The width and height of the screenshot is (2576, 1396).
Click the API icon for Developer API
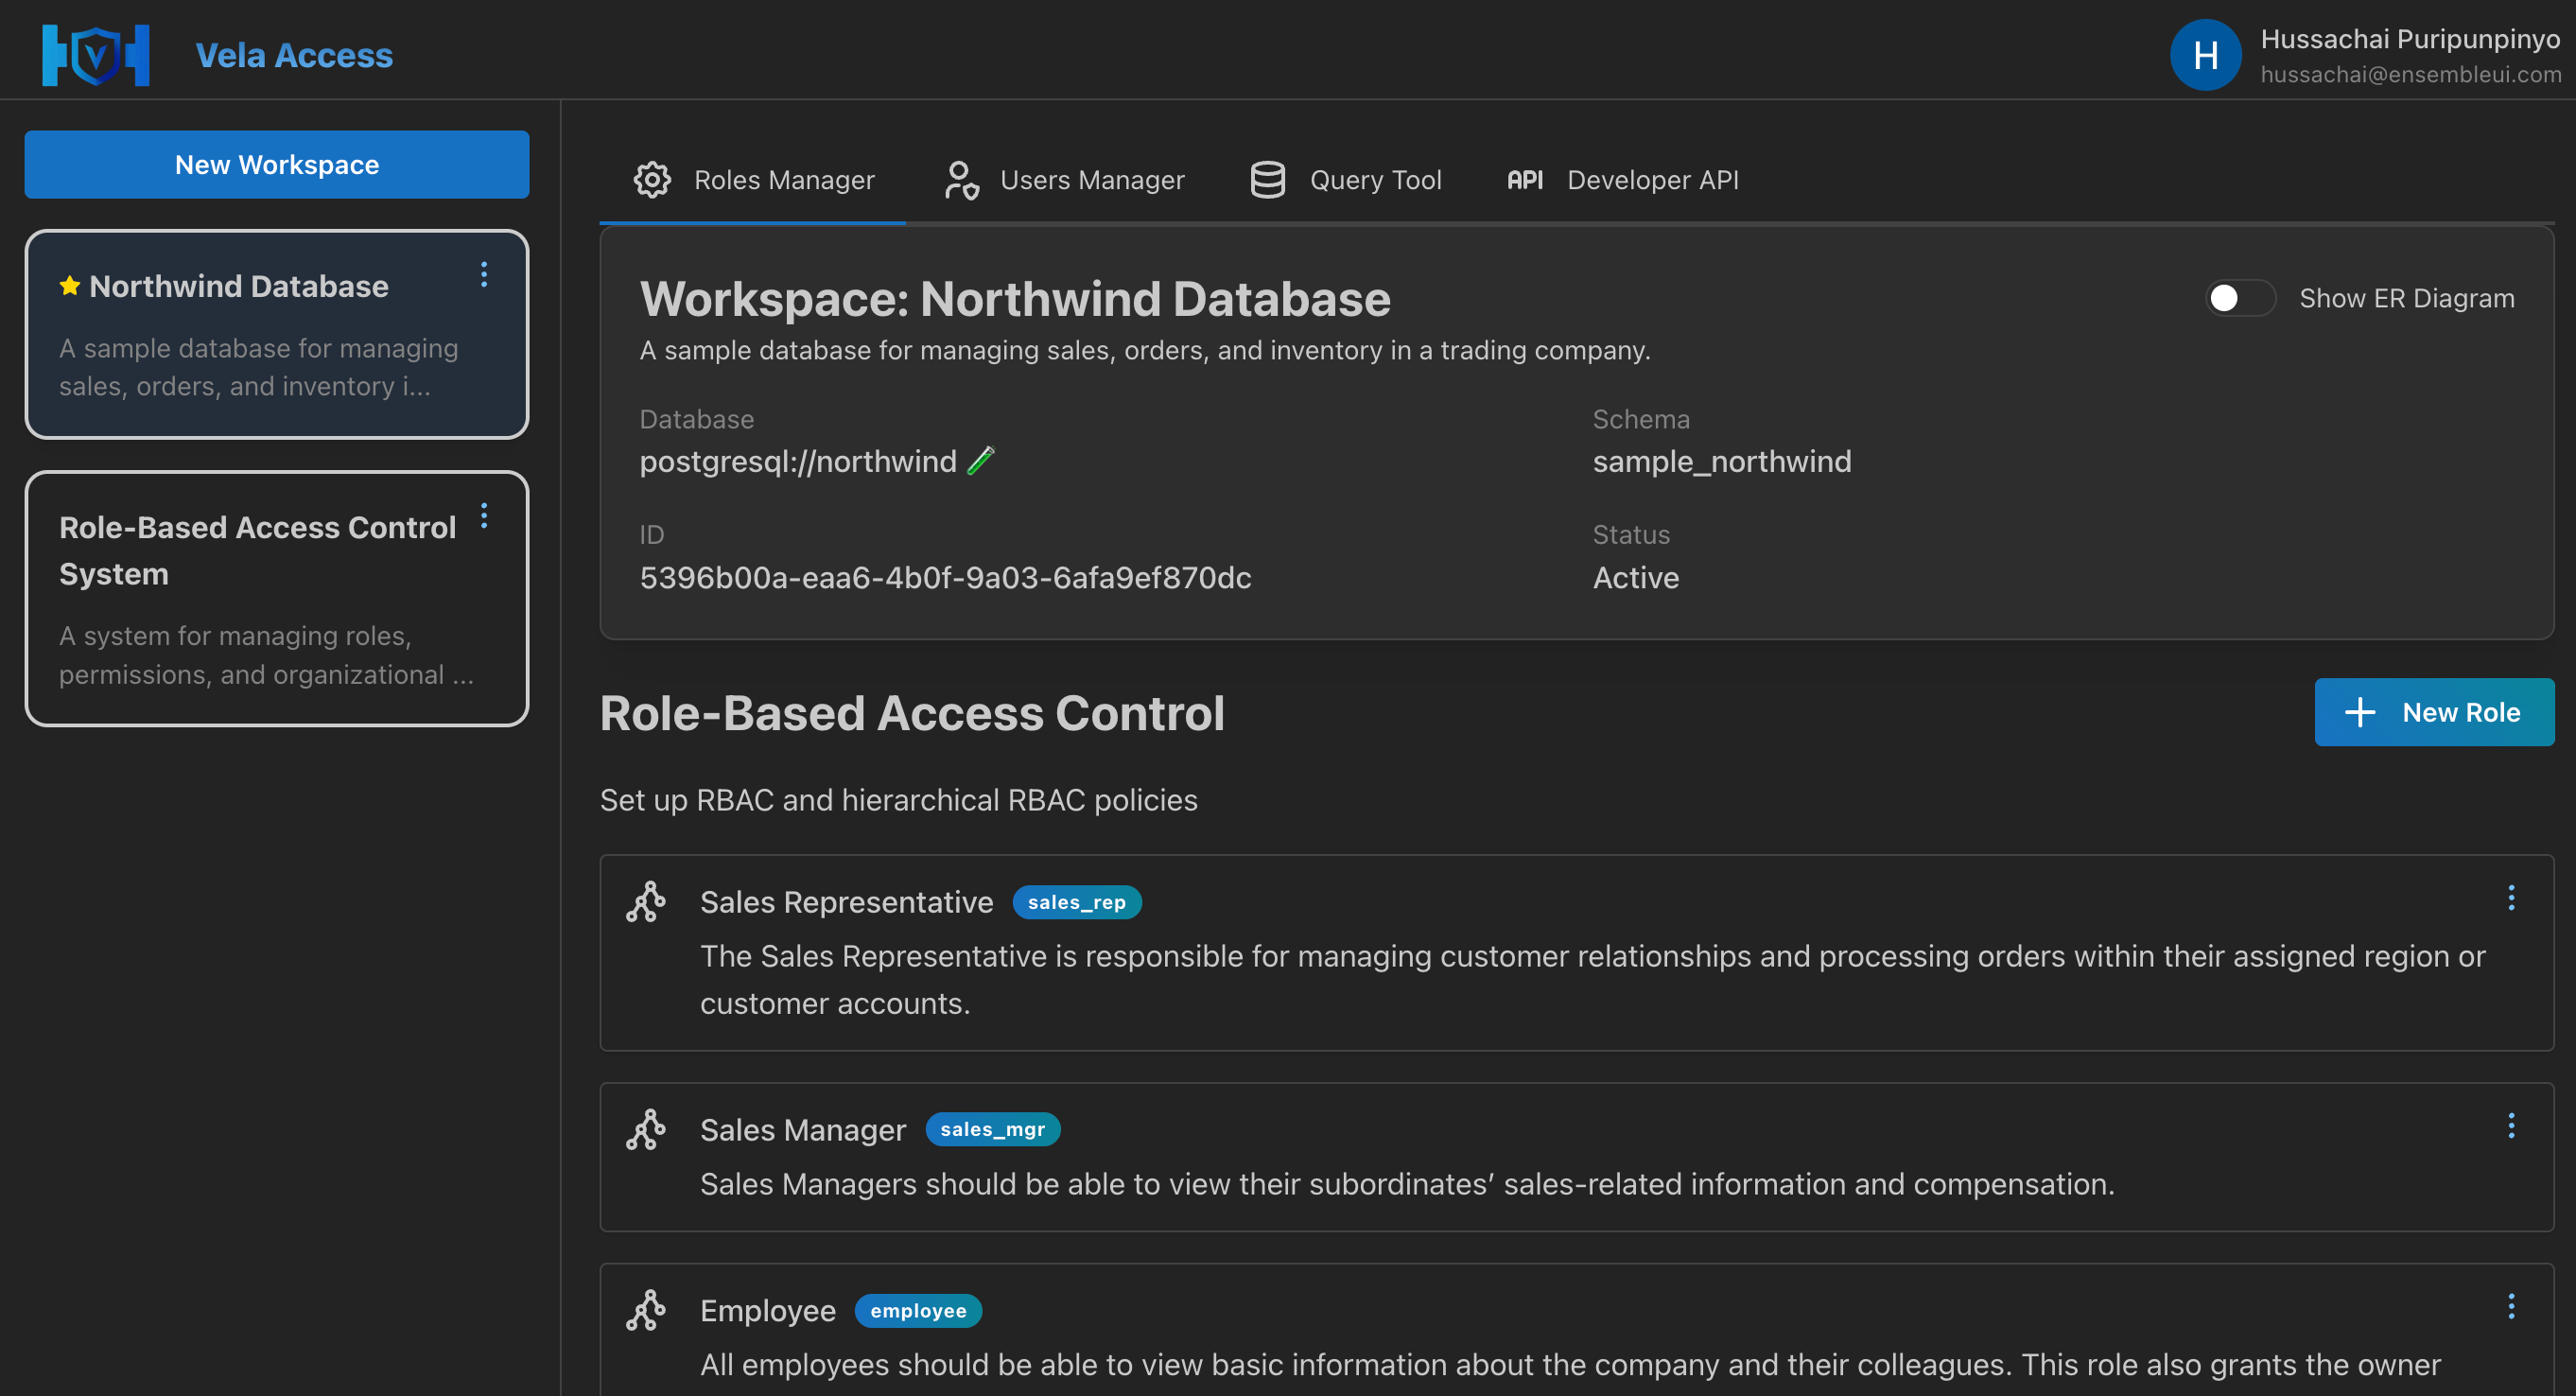[x=1523, y=180]
